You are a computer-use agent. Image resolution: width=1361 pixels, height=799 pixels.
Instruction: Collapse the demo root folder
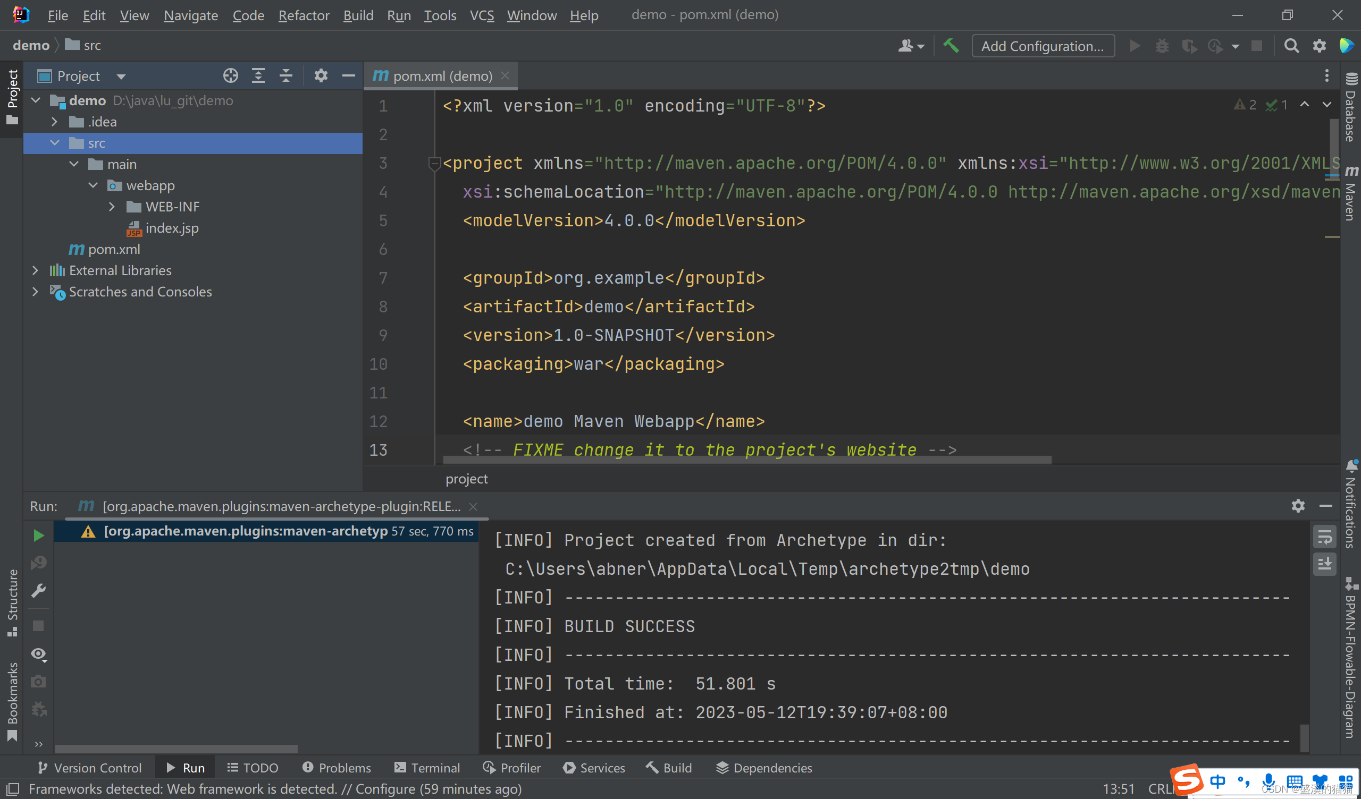pos(36,100)
